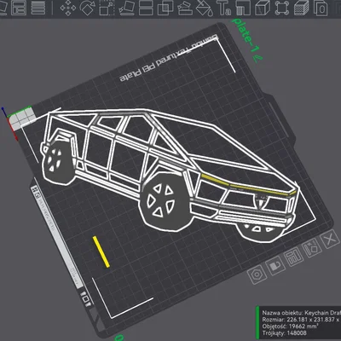
Task: Click the 'Rozmiar: 226.181 x 231.837' size line
Action: click(301, 320)
